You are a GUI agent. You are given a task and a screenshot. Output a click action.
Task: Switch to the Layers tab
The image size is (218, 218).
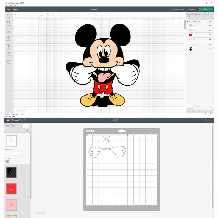tap(193, 13)
